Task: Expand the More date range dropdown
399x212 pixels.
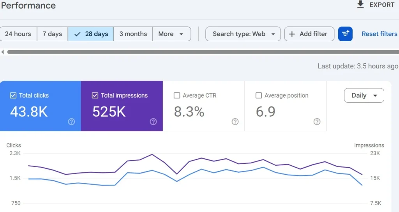Action: coord(171,34)
